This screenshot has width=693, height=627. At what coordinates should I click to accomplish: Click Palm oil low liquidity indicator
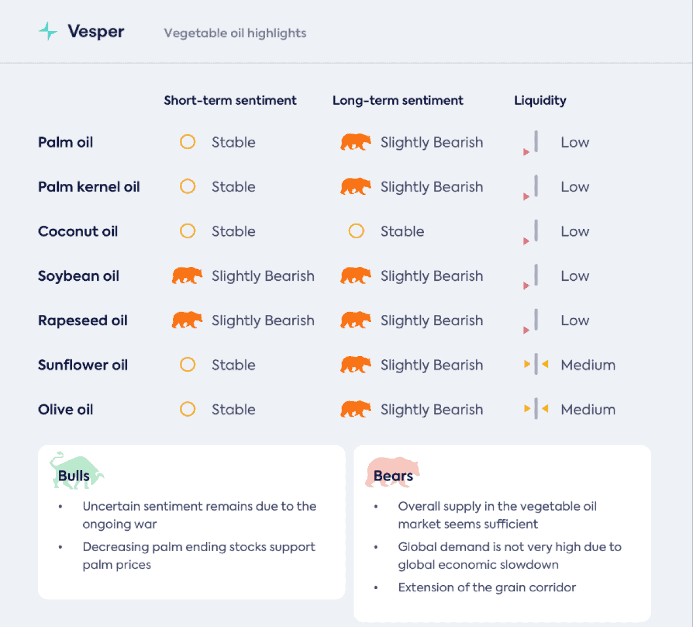click(x=531, y=143)
